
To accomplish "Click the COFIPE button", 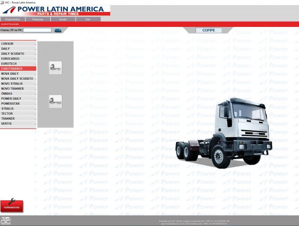I will click(x=209, y=30).
